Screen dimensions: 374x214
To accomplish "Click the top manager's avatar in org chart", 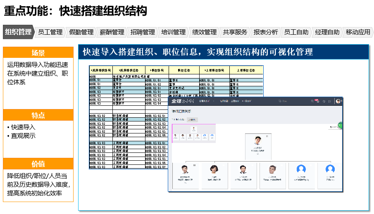I will click(x=258, y=140).
